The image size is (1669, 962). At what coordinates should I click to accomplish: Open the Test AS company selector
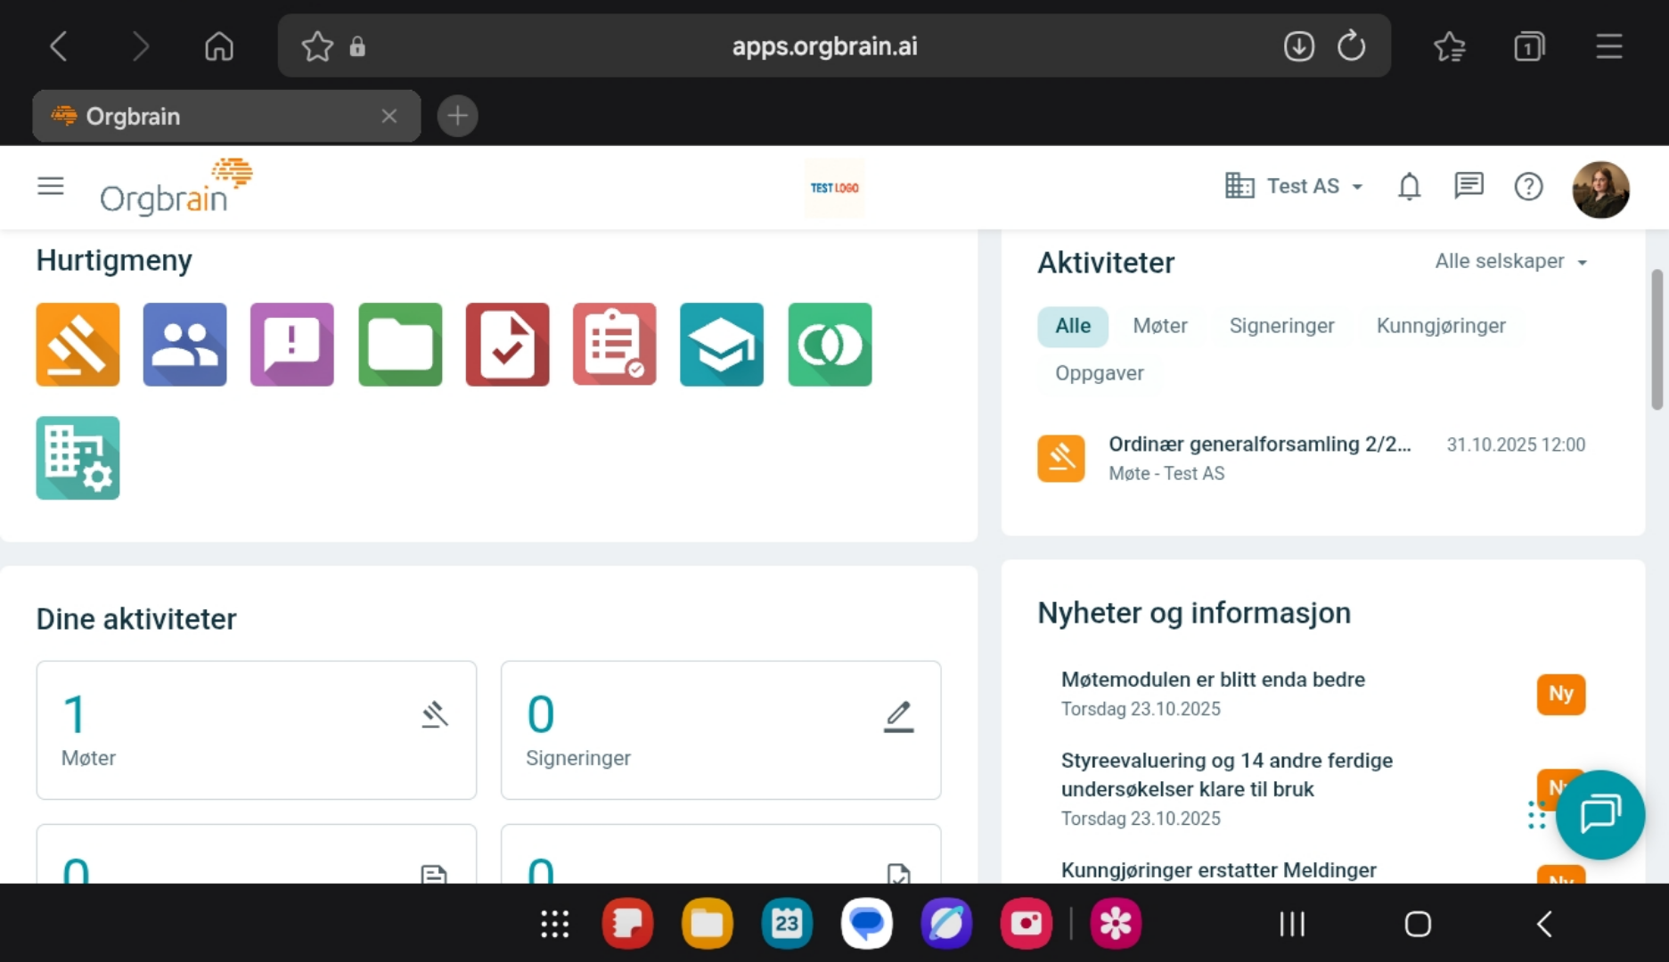[x=1292, y=186]
